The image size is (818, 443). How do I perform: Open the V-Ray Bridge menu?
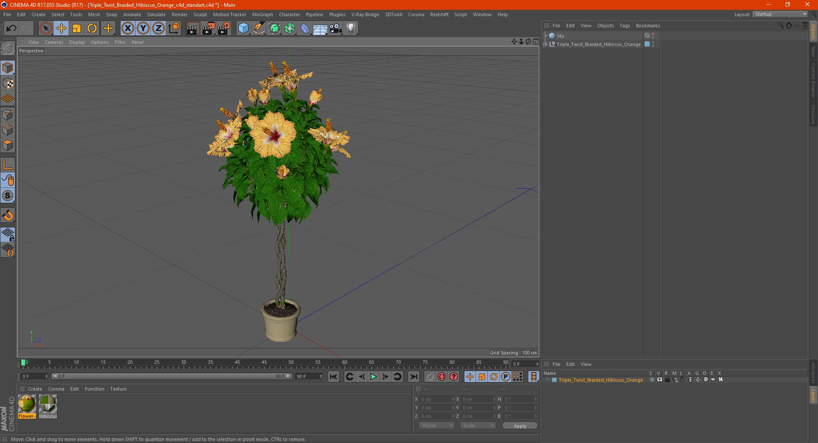(x=365, y=14)
